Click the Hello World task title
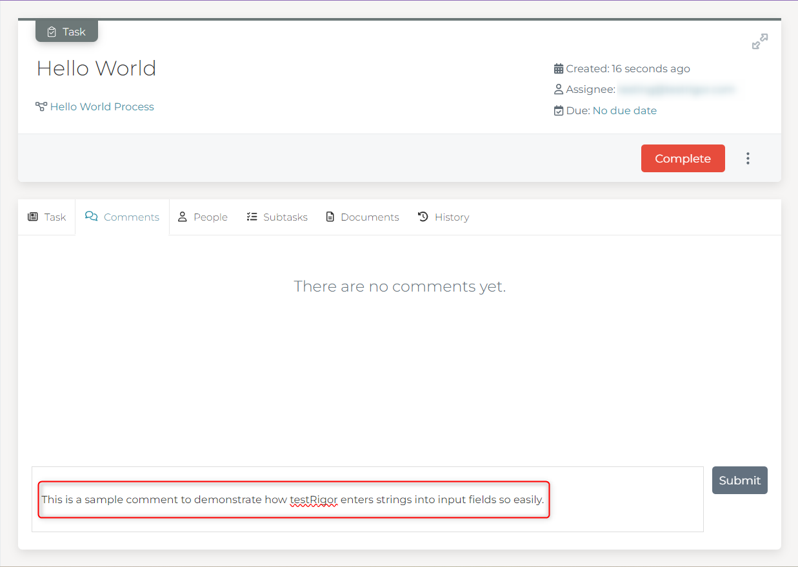 [x=96, y=68]
